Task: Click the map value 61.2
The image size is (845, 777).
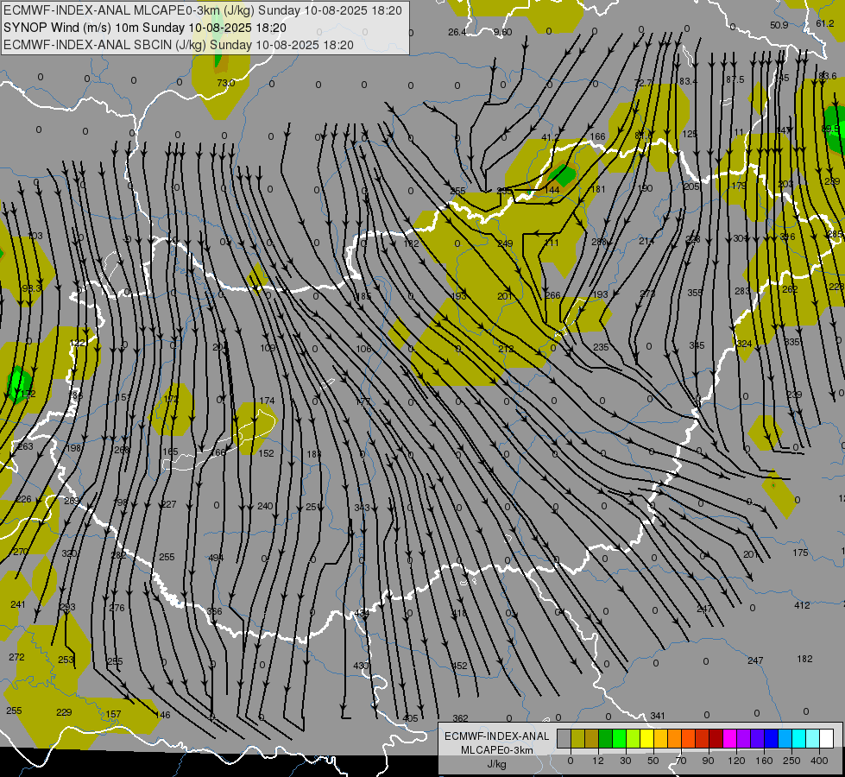Action: click(x=825, y=23)
